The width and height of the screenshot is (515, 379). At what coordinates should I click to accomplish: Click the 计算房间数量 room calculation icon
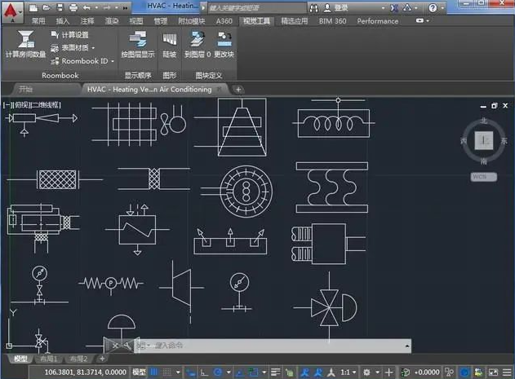(x=24, y=40)
